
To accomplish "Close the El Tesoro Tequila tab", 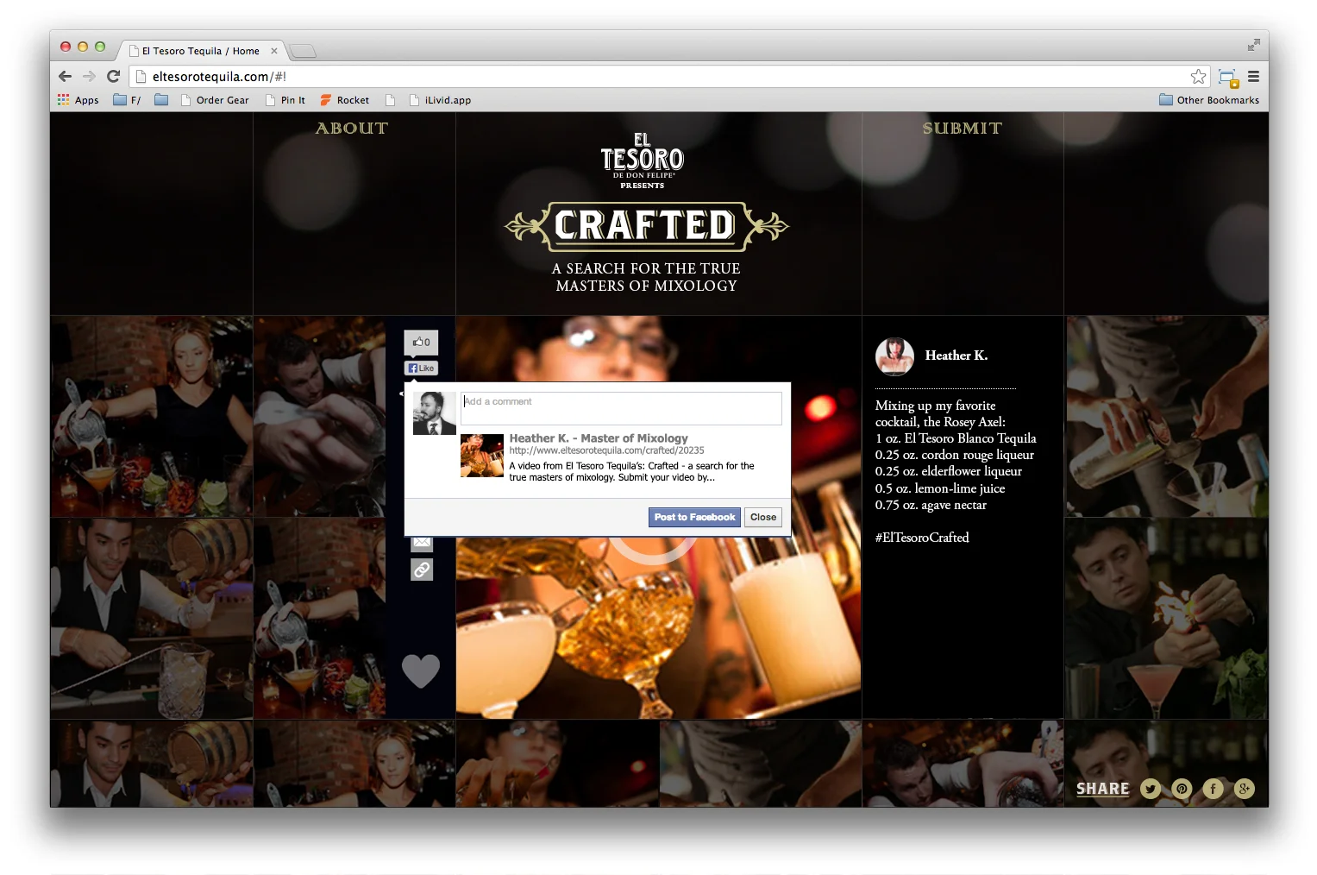I will 274,51.
